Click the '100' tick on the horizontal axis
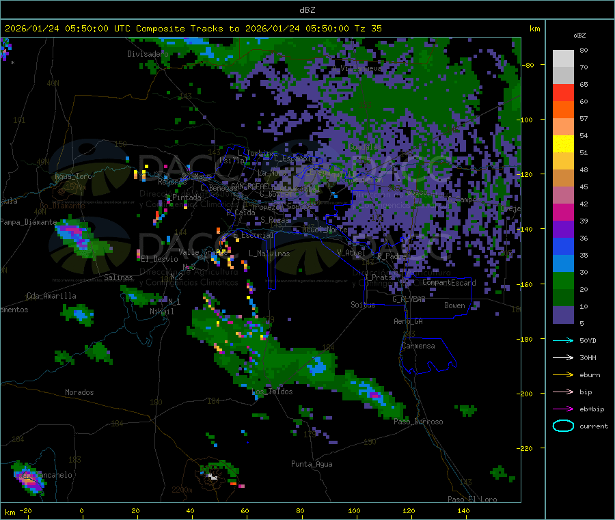The width and height of the screenshot is (615, 520). pyautogui.click(x=354, y=510)
